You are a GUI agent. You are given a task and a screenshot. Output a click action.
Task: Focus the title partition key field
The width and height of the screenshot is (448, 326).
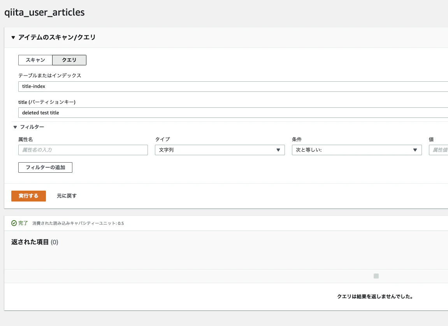pyautogui.click(x=233, y=113)
